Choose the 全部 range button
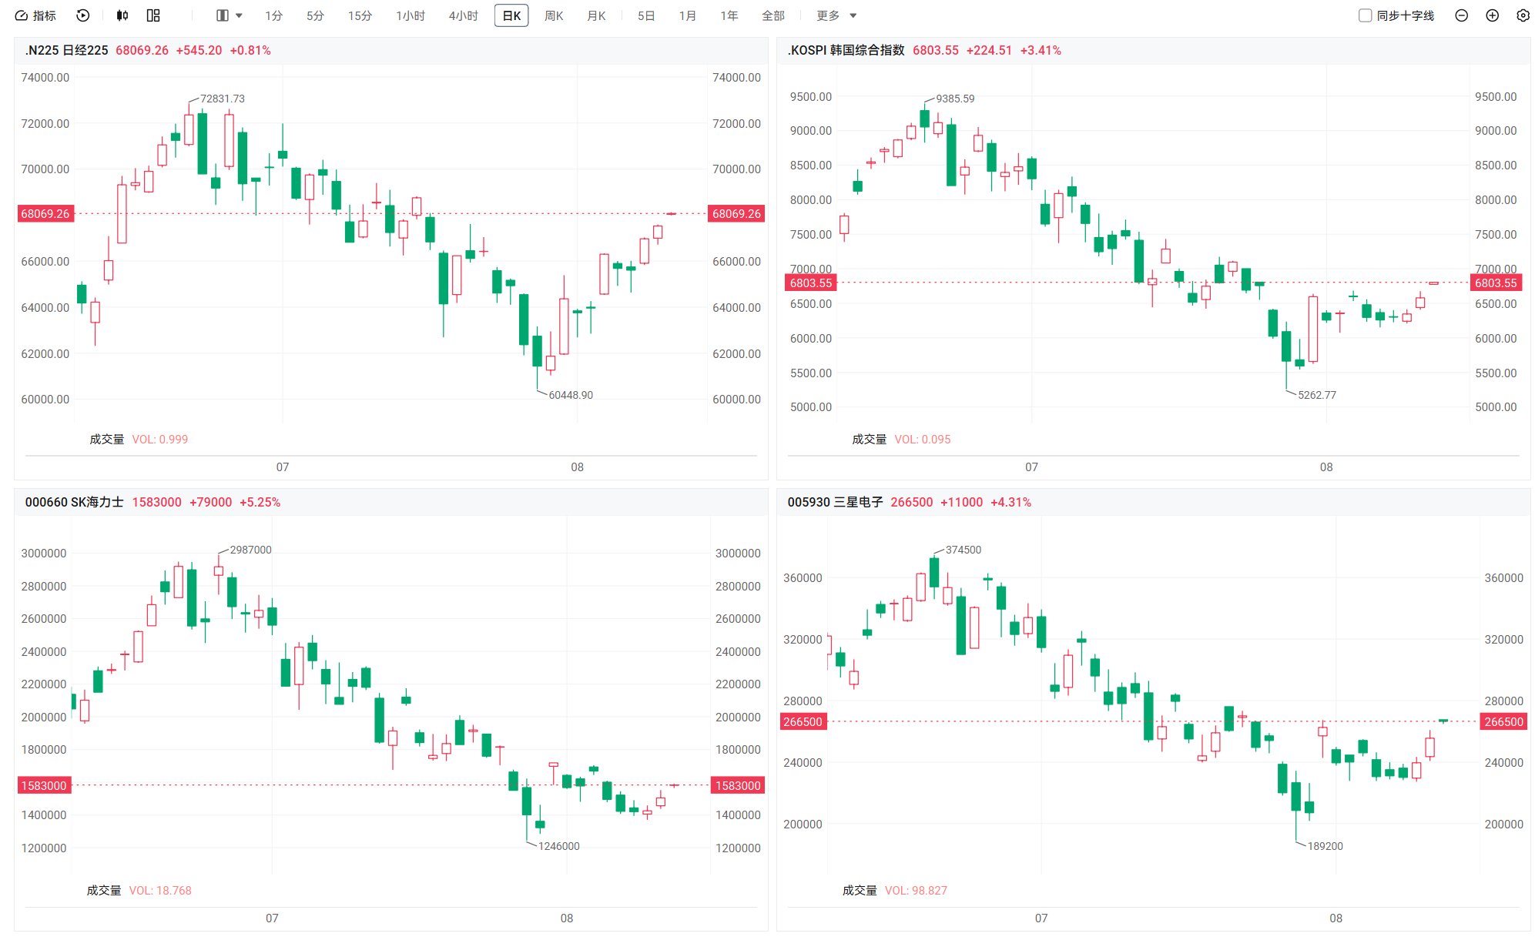 (x=773, y=15)
